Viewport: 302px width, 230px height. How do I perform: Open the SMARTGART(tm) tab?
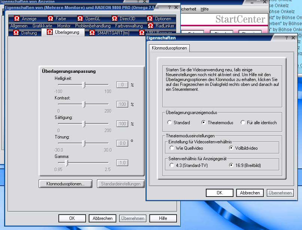click(109, 33)
